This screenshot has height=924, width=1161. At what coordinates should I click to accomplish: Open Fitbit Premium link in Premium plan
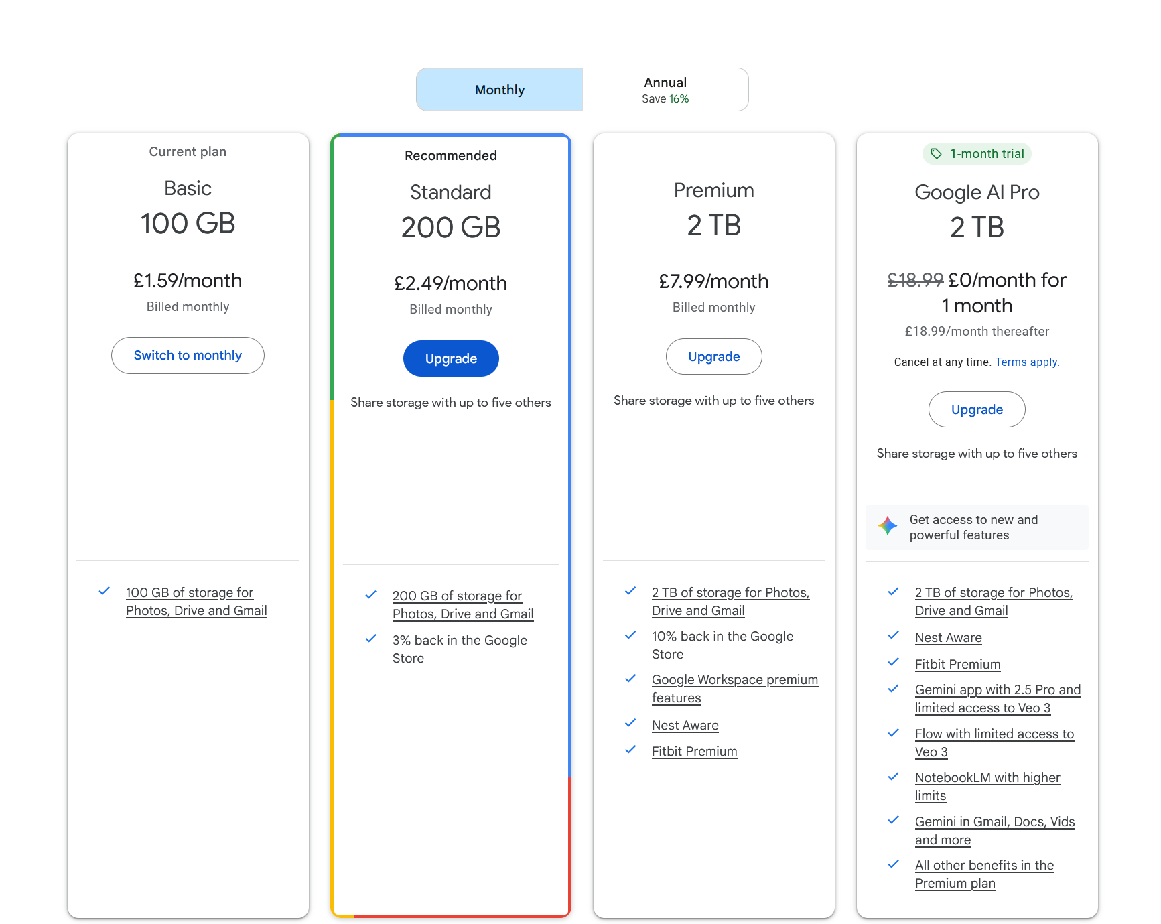pyautogui.click(x=694, y=751)
